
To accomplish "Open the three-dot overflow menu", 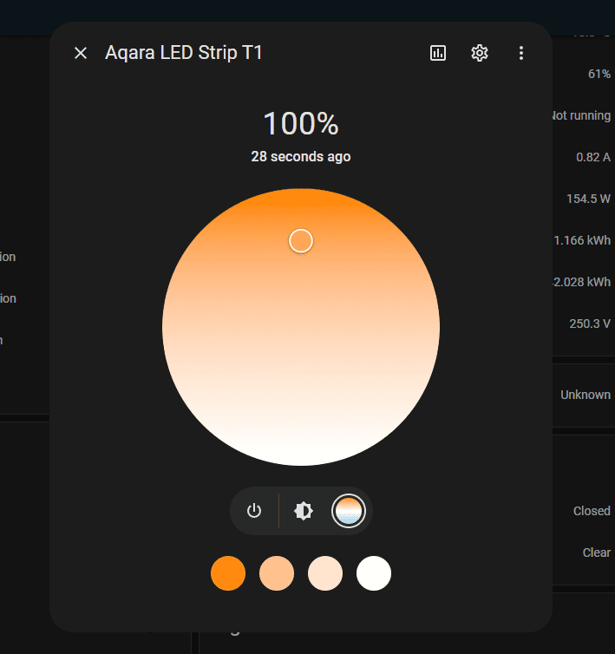I will click(521, 53).
